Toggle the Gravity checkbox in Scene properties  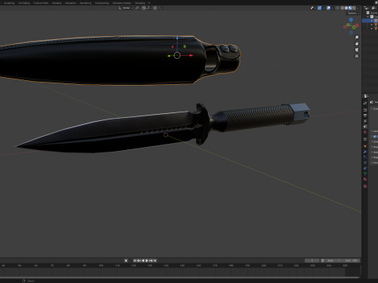pos(375,136)
